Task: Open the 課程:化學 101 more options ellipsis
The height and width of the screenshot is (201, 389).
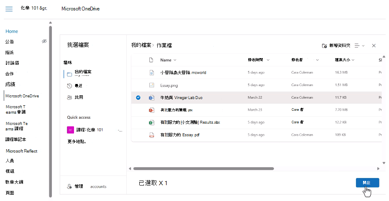Action: pos(120,130)
